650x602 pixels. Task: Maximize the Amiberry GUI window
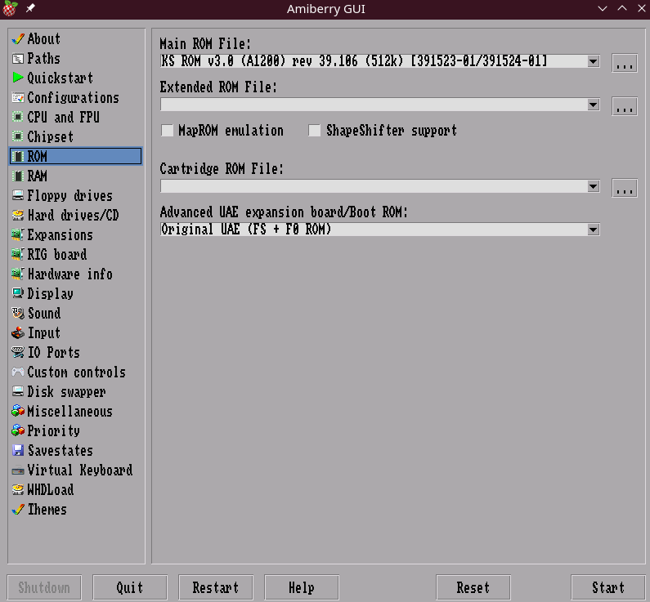coord(622,8)
